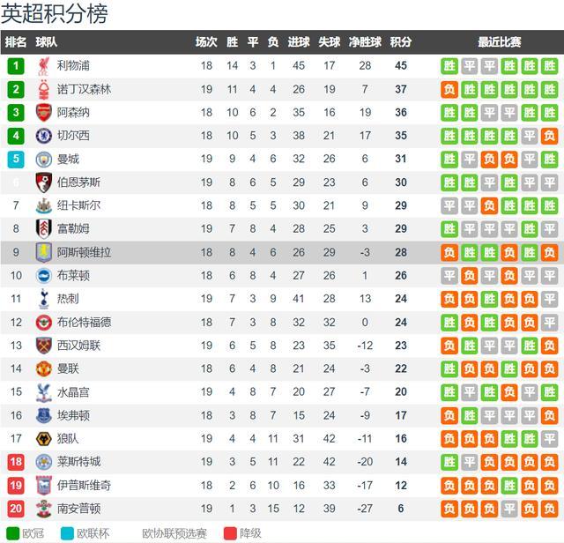Open the Arsenal cannon crest icon
The image size is (564, 543).
[x=43, y=113]
